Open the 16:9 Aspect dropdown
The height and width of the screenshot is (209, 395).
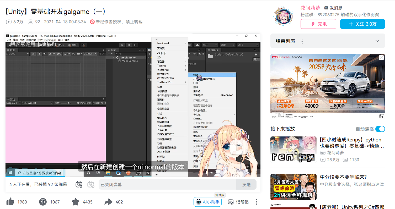pyautogui.click(x=37, y=103)
